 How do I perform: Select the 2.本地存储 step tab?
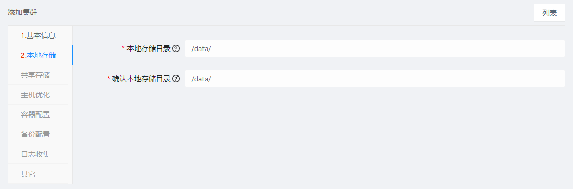tap(39, 55)
